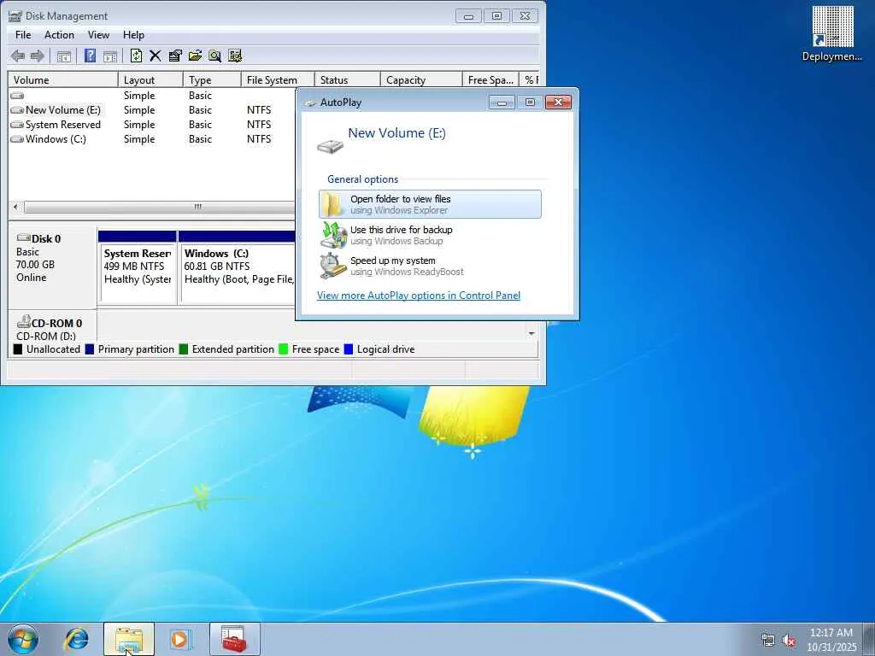The image size is (875, 656).
Task: Click the 70.00 GB text under Disk 0
Action: tap(35, 265)
